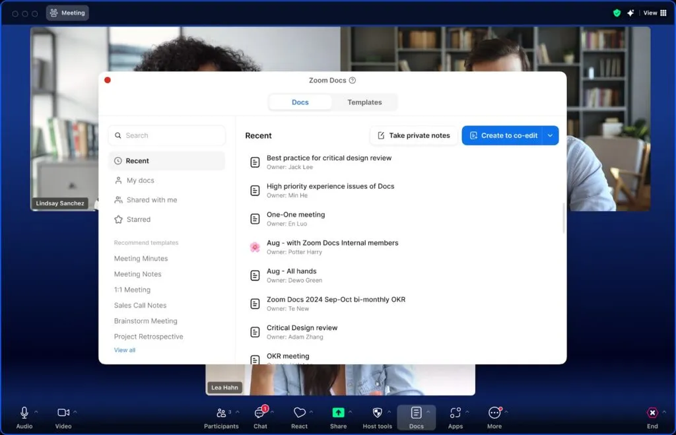676x435 pixels.
Task: Open Host tools shield icon
Action: 377,413
